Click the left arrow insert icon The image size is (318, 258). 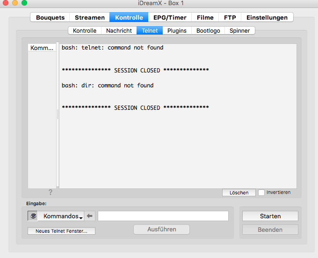point(90,216)
